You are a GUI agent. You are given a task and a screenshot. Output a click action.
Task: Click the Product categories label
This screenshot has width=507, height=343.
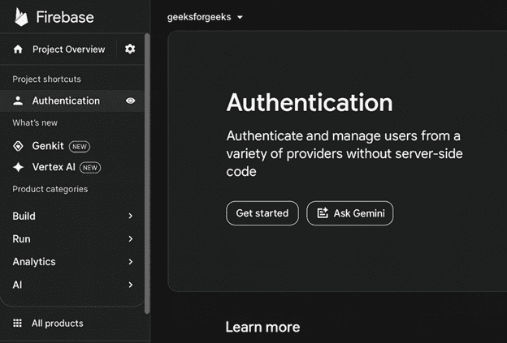pyautogui.click(x=50, y=189)
